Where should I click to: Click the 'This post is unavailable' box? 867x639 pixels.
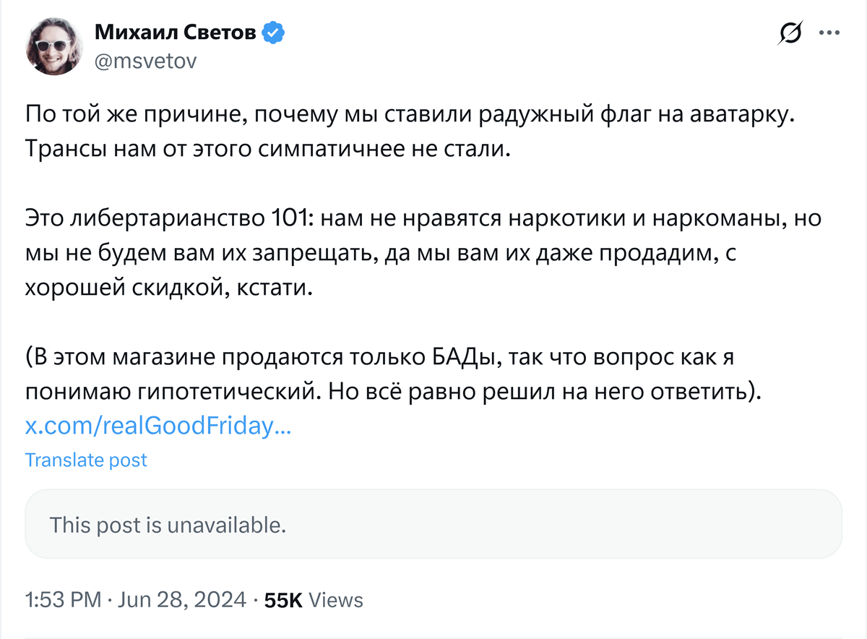click(433, 524)
